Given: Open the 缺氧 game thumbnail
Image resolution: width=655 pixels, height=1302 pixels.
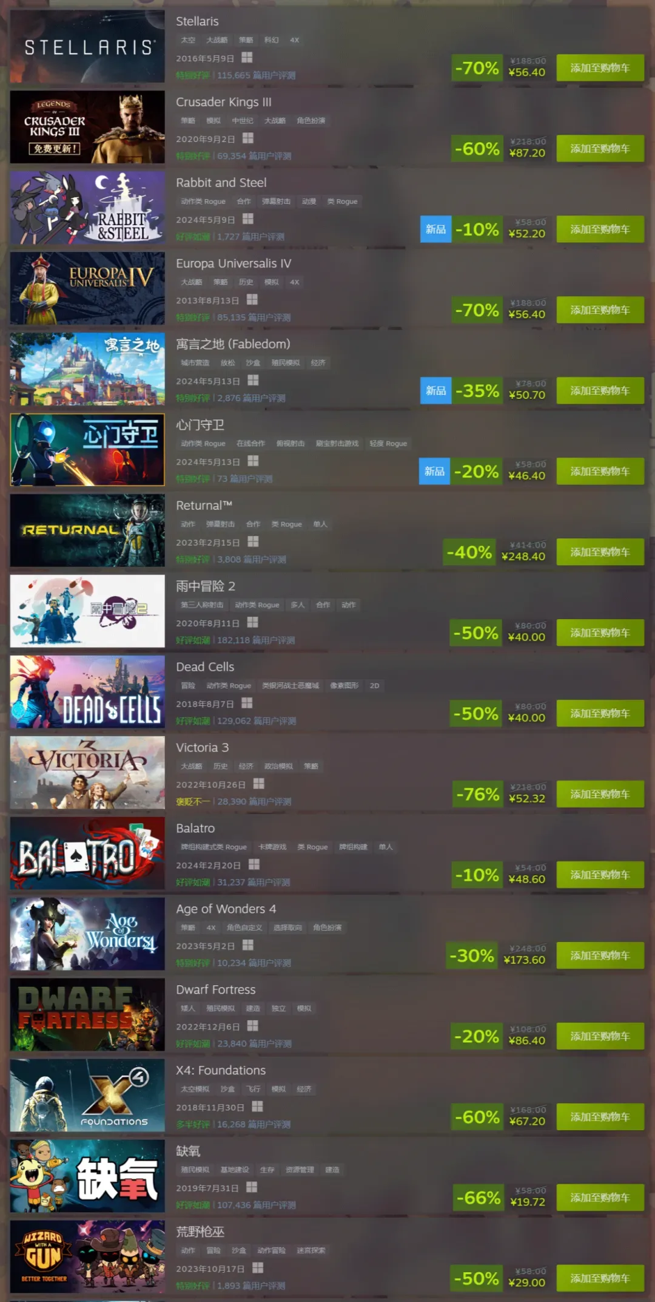Looking at the screenshot, I should tap(87, 1176).
